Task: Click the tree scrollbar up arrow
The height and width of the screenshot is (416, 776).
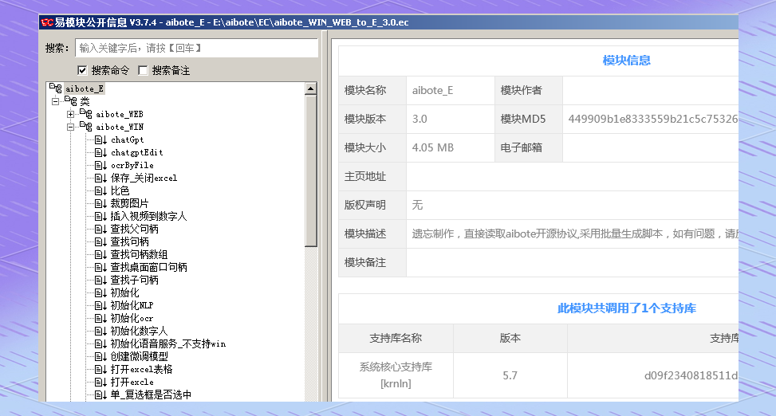Action: click(311, 88)
